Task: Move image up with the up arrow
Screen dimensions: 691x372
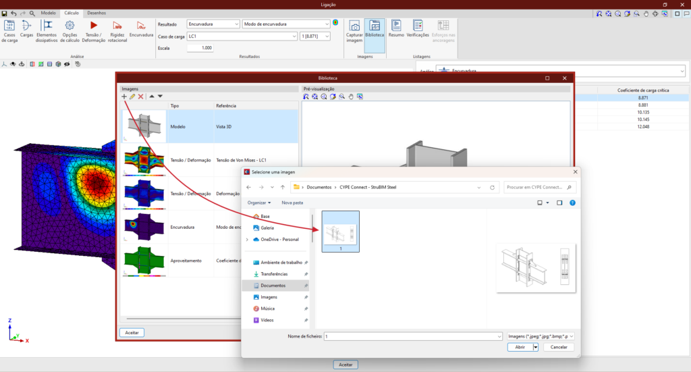Action: (152, 96)
